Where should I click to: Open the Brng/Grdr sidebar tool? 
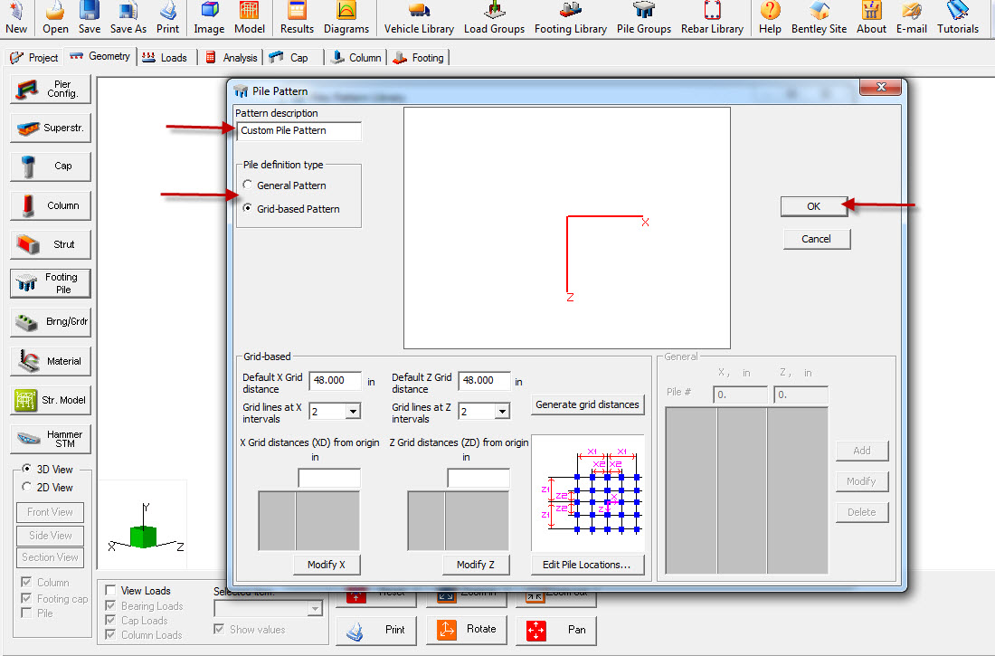click(51, 322)
